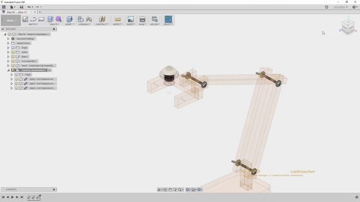Select the Line sketch tool

(x=33, y=19)
